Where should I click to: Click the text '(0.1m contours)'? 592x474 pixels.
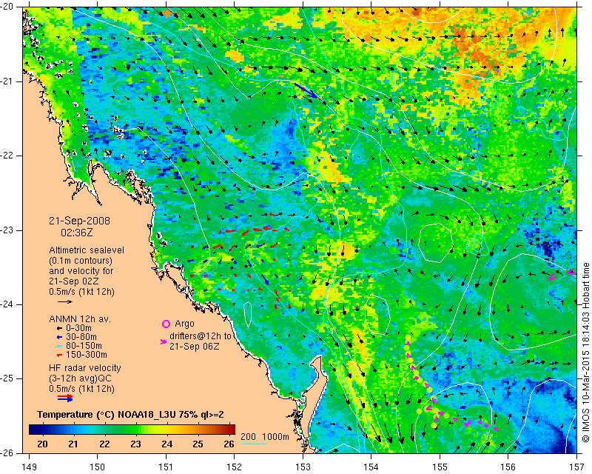[x=81, y=261]
